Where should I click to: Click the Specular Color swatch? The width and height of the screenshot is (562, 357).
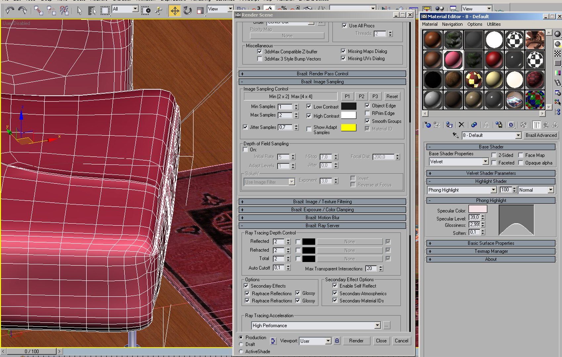coord(478,209)
